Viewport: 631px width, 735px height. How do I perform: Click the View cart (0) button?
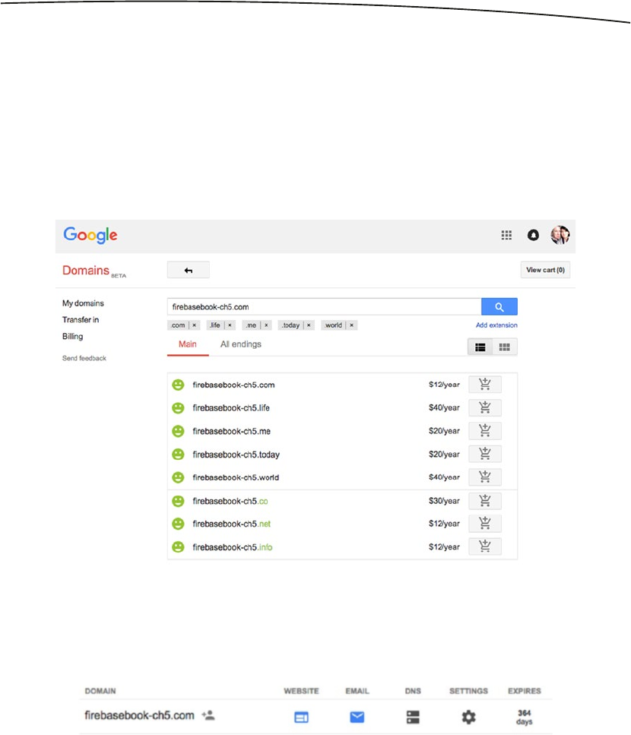[x=546, y=270]
